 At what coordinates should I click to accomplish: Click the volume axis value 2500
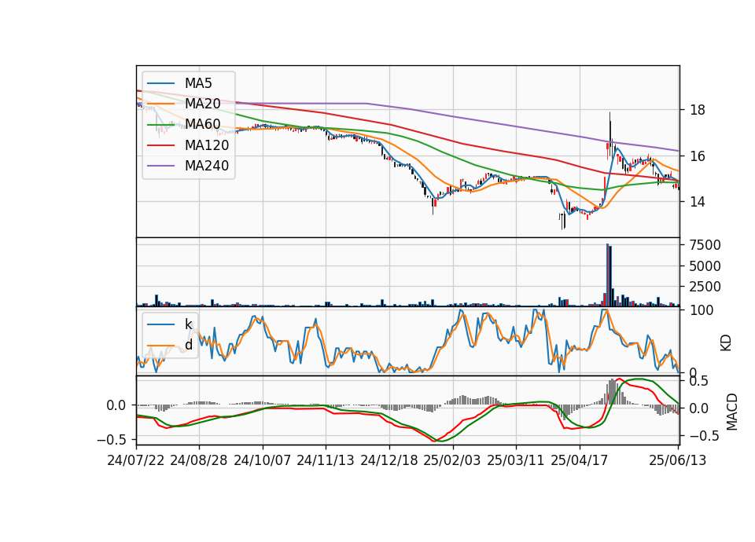coord(705,287)
